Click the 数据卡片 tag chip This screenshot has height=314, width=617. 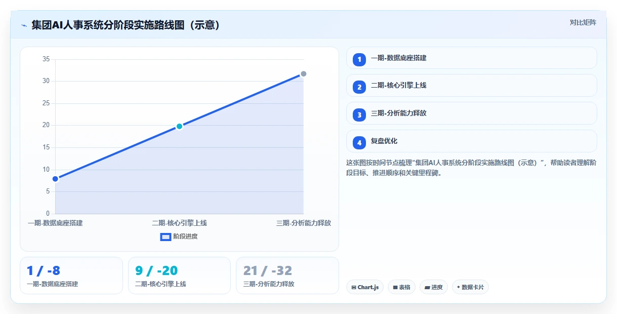tap(470, 287)
